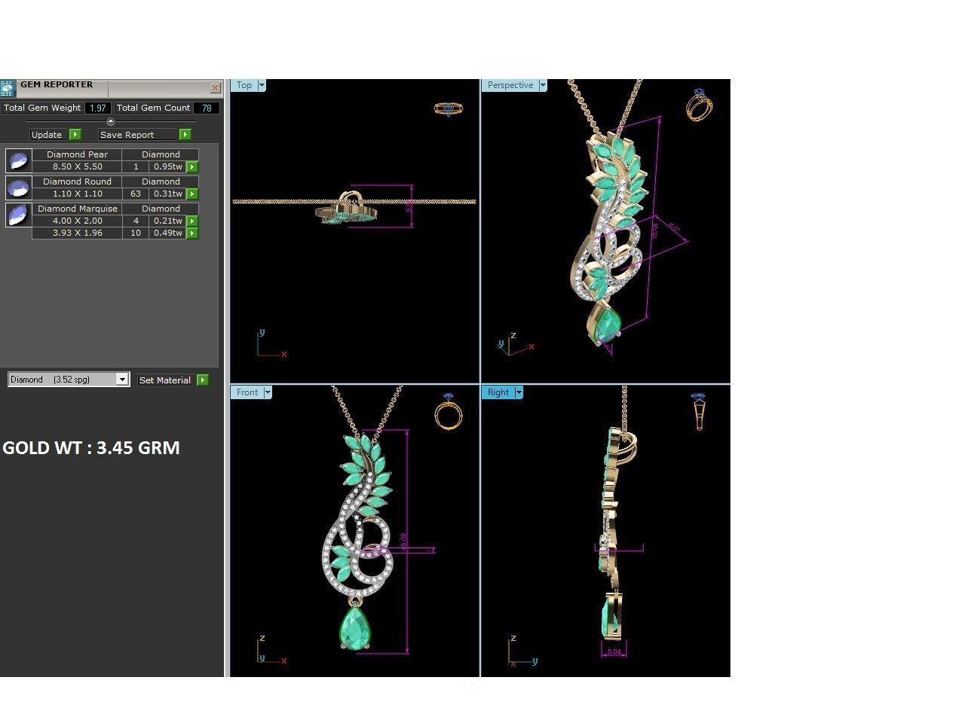The width and height of the screenshot is (965, 723).
Task: Click the Diamond Round name cell
Action: pyautogui.click(x=77, y=182)
